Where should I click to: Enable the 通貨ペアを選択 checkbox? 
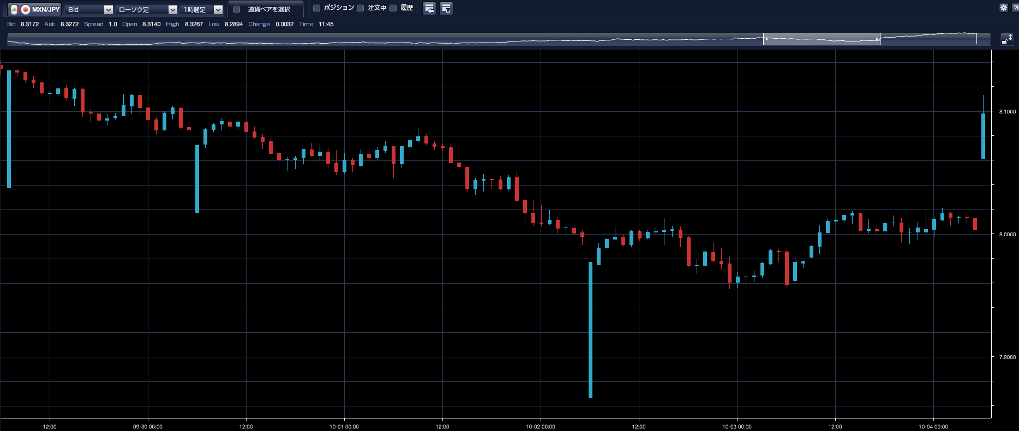pyautogui.click(x=237, y=9)
